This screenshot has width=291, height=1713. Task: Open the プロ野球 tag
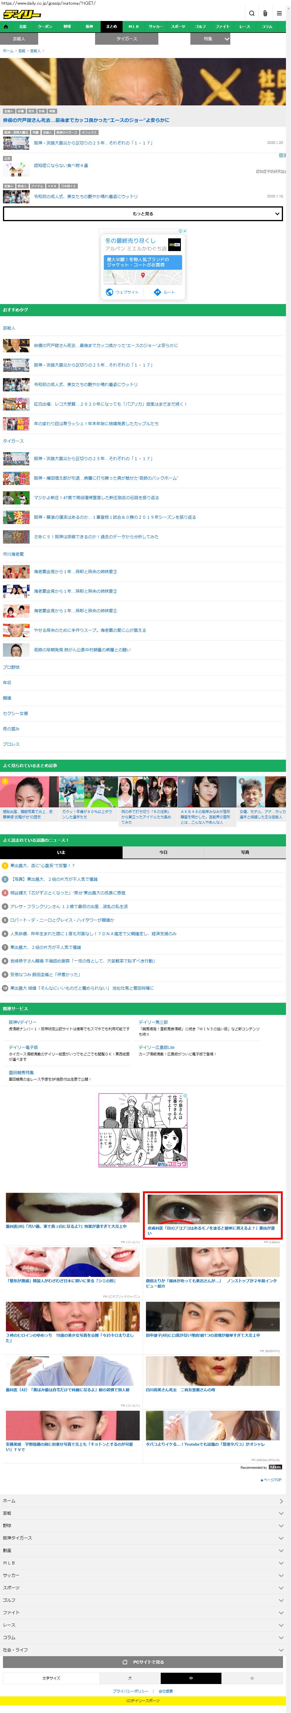click(11, 667)
